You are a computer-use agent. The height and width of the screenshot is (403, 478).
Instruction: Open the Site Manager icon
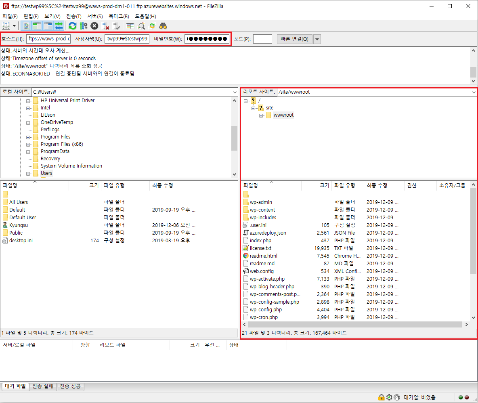pyautogui.click(x=6, y=26)
